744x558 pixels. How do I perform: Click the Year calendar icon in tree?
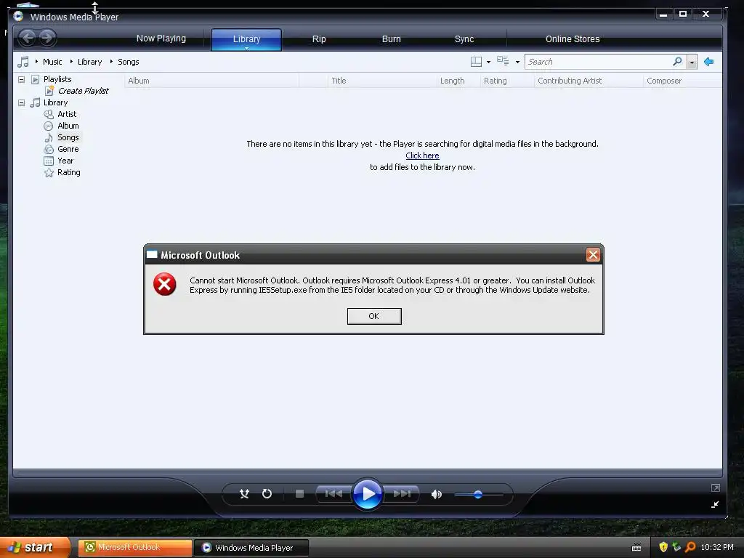coord(49,161)
